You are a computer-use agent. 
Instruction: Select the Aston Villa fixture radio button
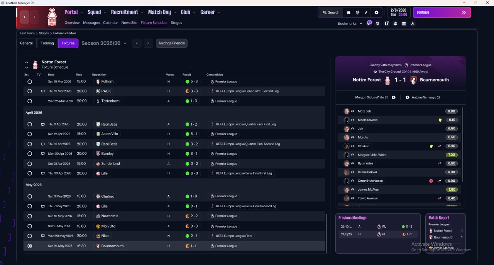click(x=30, y=134)
